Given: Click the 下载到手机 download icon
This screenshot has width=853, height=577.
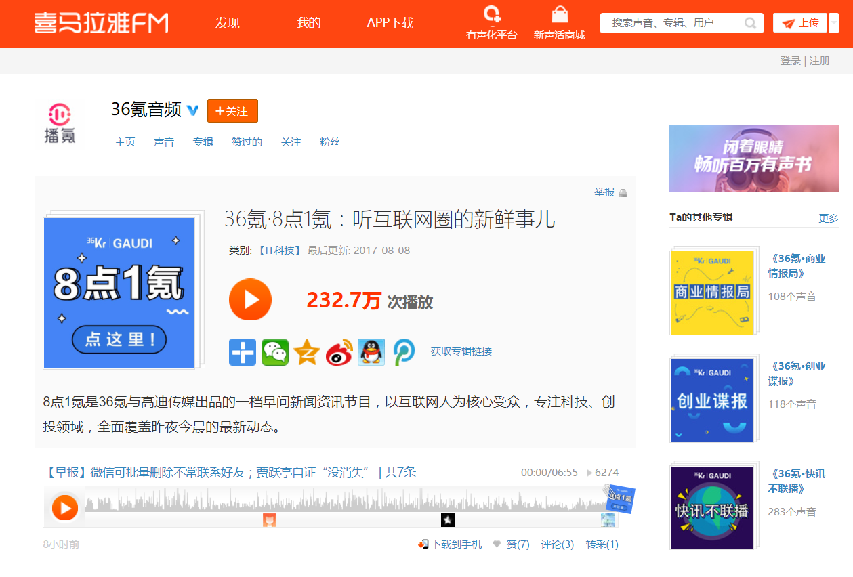Looking at the screenshot, I should pyautogui.click(x=423, y=544).
